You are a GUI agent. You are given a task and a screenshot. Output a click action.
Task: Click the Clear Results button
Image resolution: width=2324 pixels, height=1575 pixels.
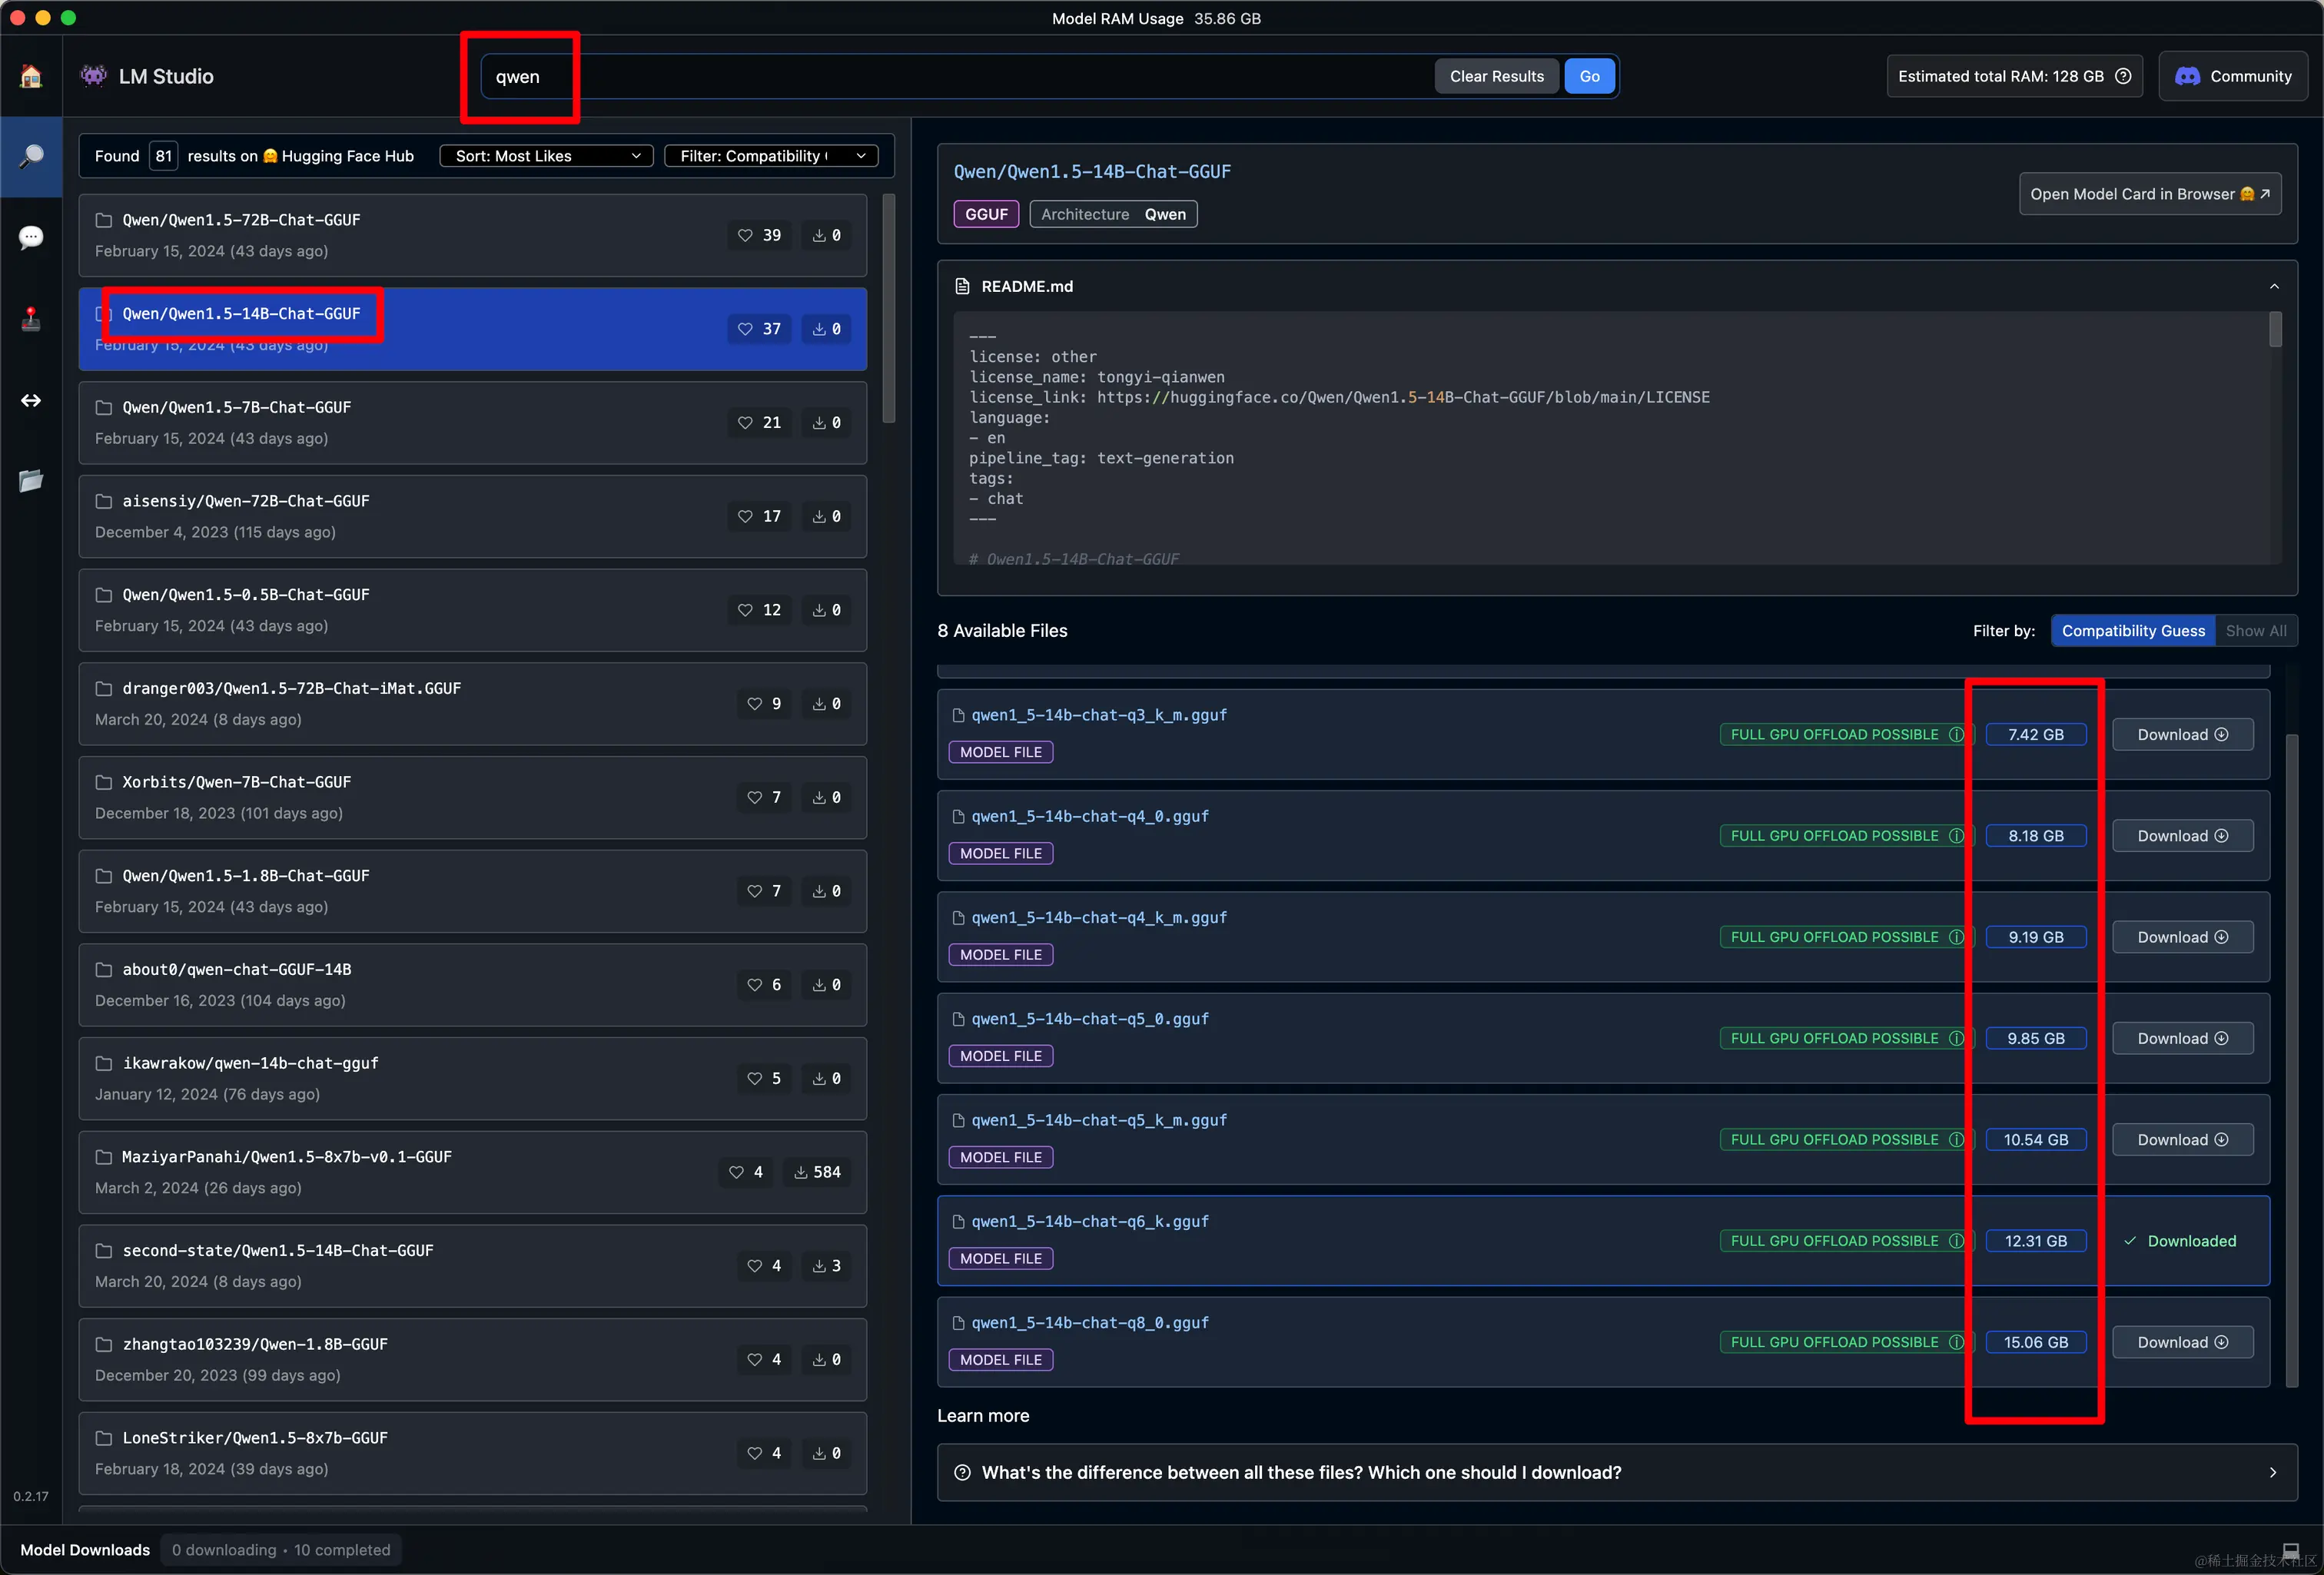1496,76
